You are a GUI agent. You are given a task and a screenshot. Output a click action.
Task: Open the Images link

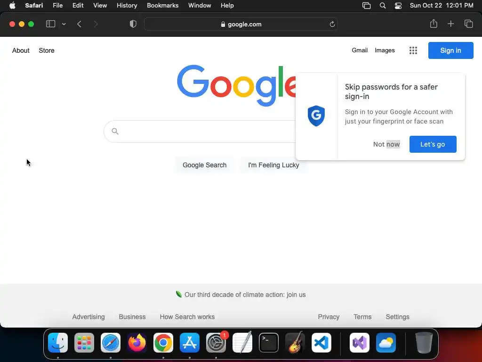[x=385, y=50]
